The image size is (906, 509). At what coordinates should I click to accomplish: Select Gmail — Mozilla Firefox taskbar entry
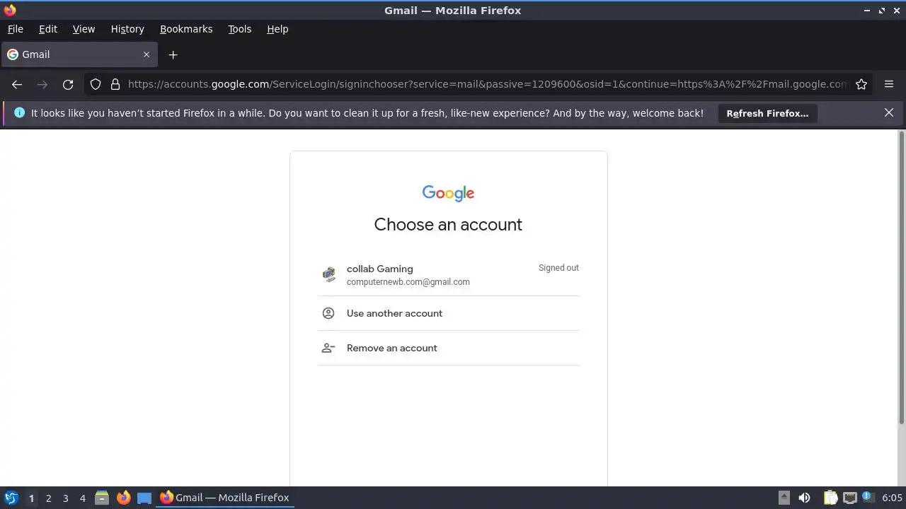tap(225, 498)
